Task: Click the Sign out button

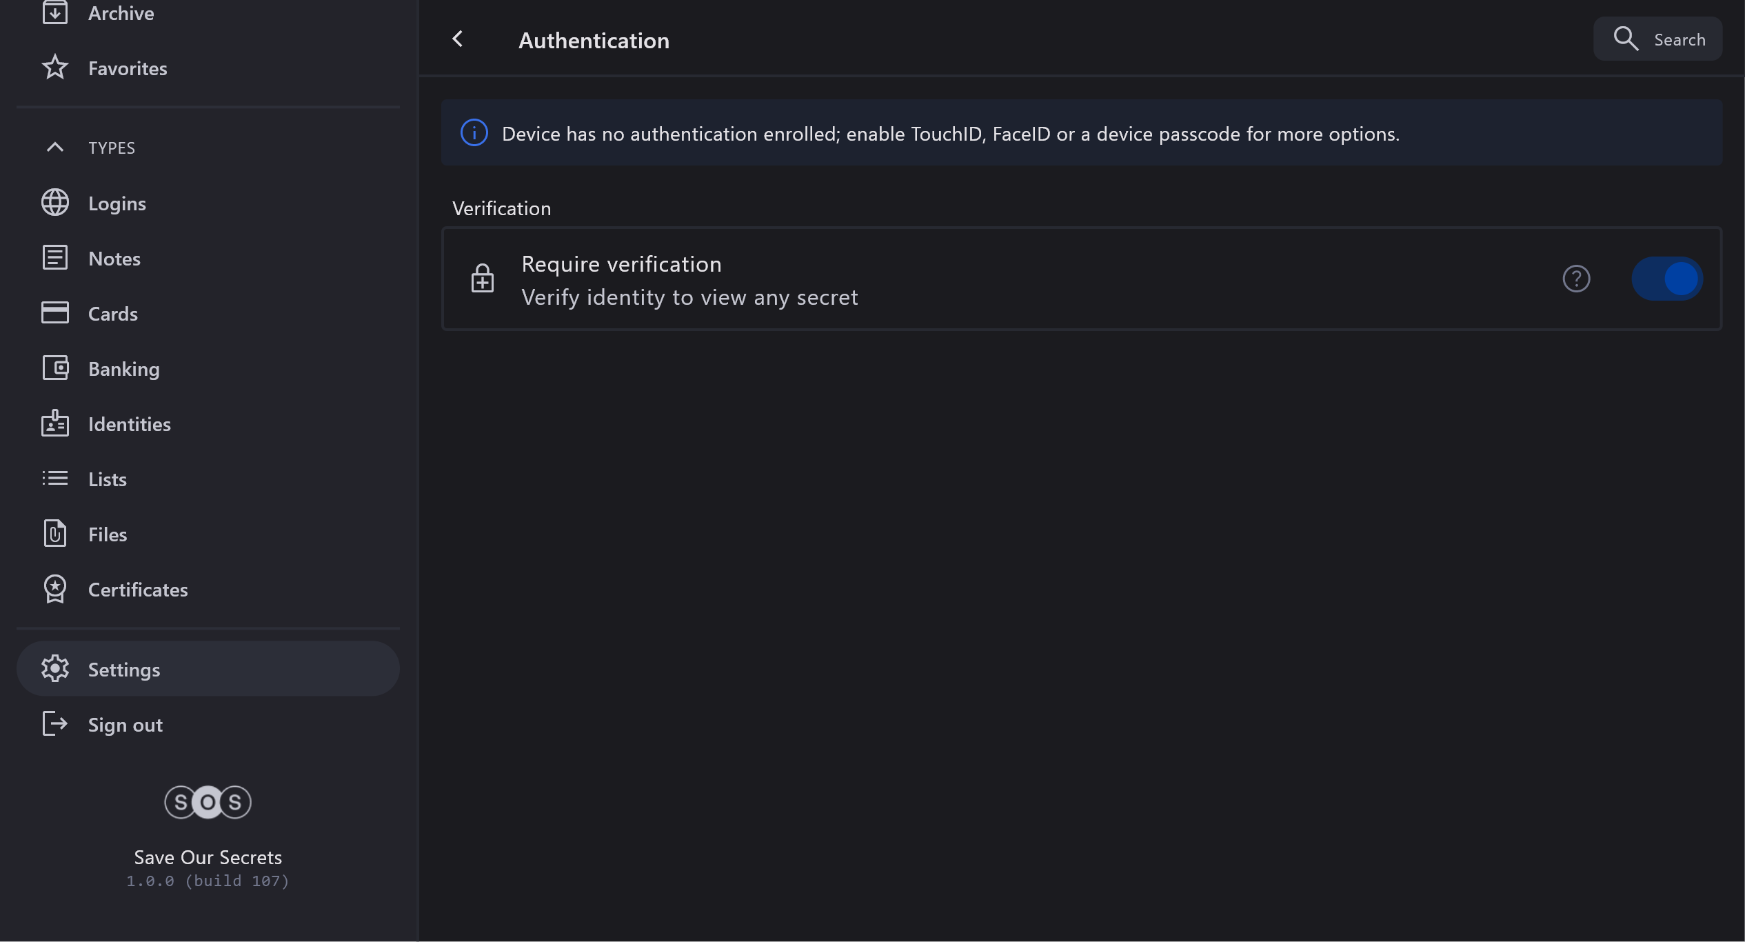Action: point(124,725)
